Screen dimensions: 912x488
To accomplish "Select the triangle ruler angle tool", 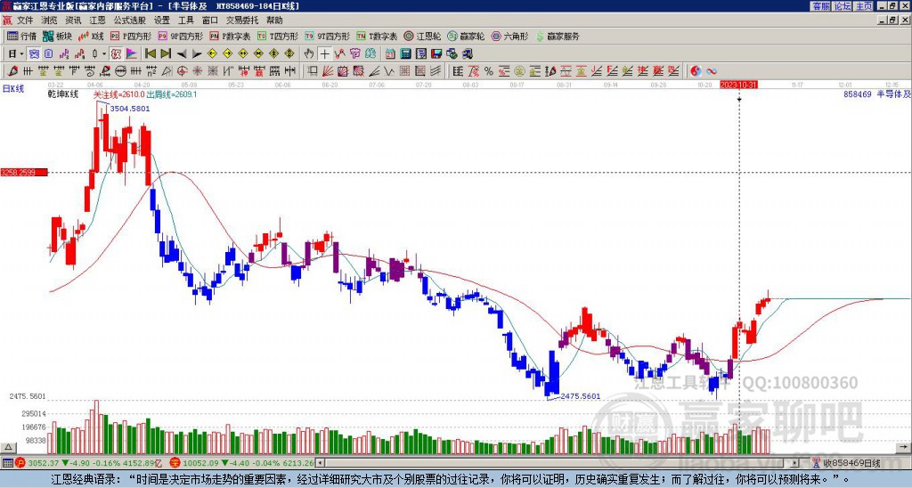I will click(167, 71).
